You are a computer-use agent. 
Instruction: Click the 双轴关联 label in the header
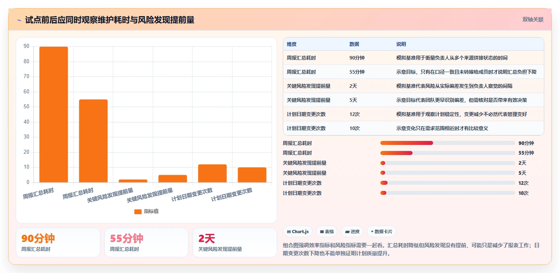coord(533,19)
